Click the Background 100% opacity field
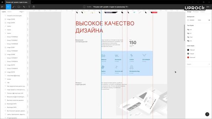The height and width of the screenshot is (119, 212). 199,20
